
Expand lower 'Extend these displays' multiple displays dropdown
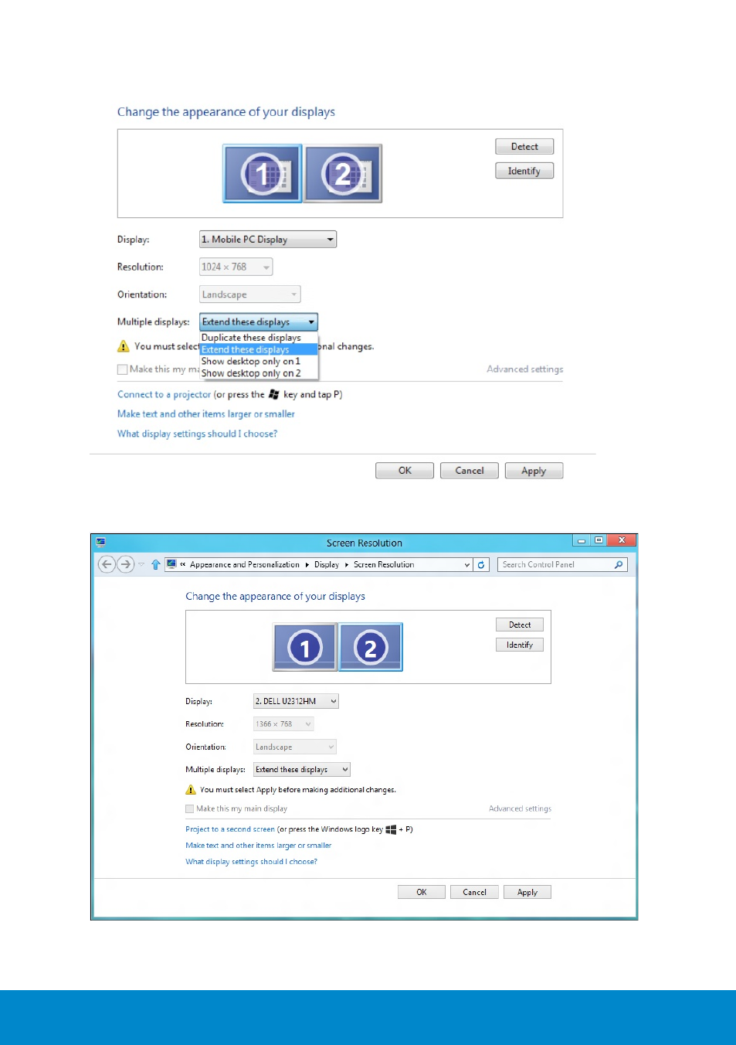[x=302, y=769]
